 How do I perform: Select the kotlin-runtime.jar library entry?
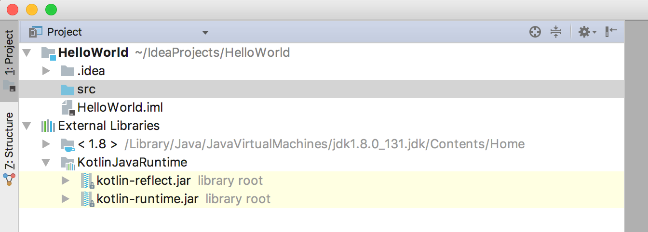pyautogui.click(x=148, y=199)
